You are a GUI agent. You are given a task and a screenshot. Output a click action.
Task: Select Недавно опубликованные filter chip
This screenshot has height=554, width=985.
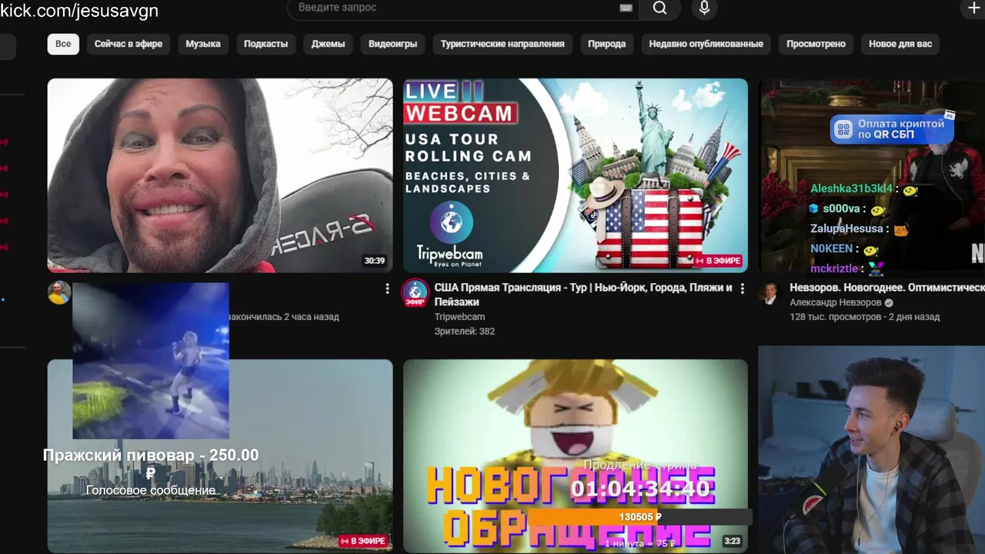coord(706,44)
